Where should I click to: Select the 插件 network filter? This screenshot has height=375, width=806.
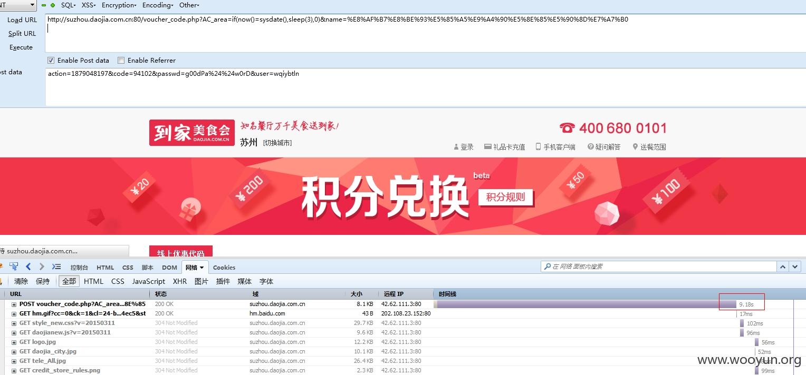pyautogui.click(x=223, y=281)
